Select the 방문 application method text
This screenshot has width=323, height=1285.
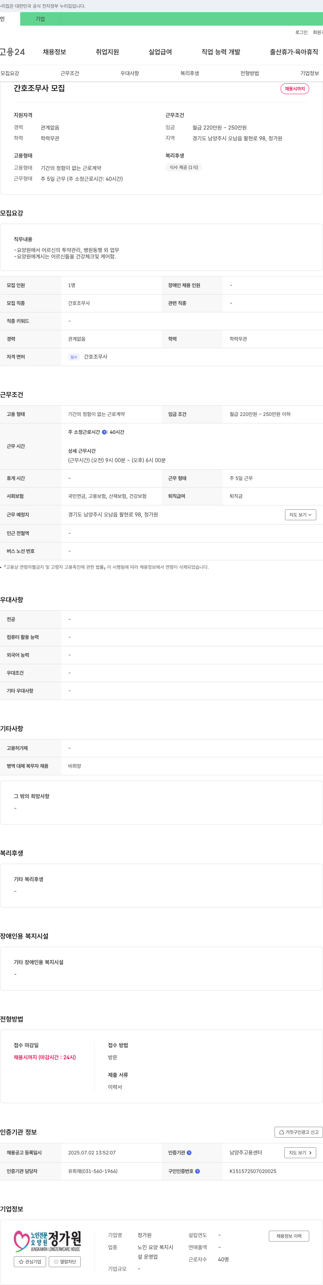[112, 1057]
